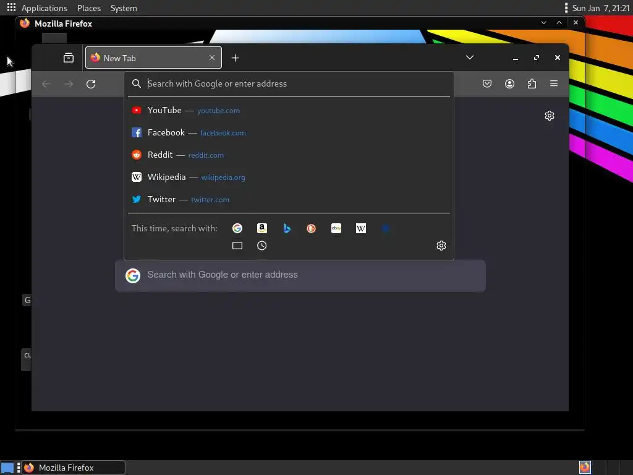Click the Show Desktop taskbar icon
633x475 pixels.
[7, 468]
